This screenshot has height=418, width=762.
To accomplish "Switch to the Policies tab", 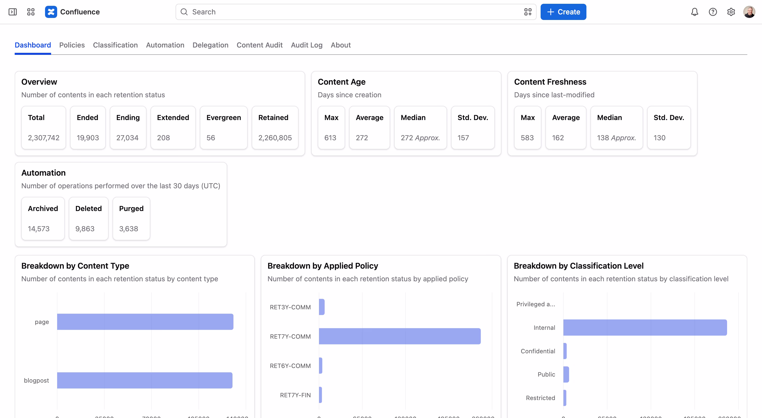I will (x=72, y=45).
